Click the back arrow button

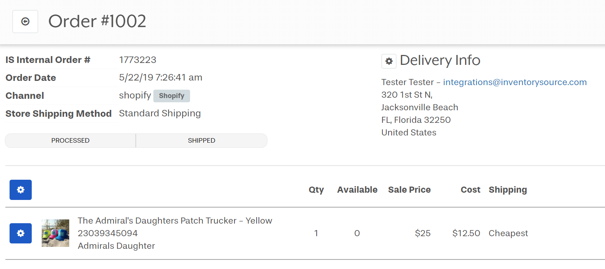point(25,22)
